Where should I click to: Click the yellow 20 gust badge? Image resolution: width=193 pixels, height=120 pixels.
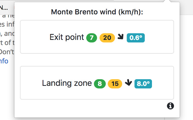pos(107,38)
